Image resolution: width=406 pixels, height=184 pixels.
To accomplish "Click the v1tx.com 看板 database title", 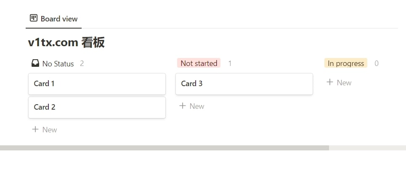I will (66, 42).
